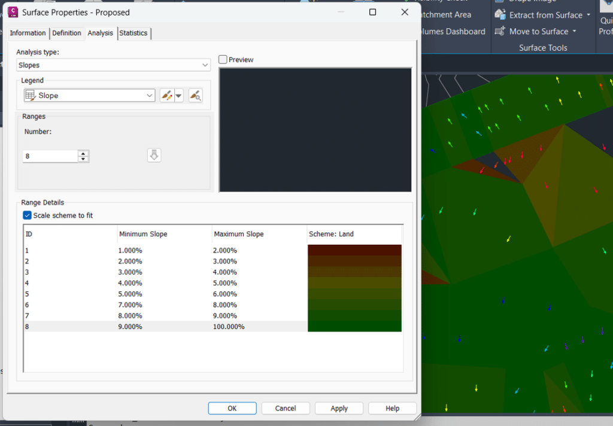613x426 pixels.
Task: Open the Slope legend dropdown
Action: (90, 95)
